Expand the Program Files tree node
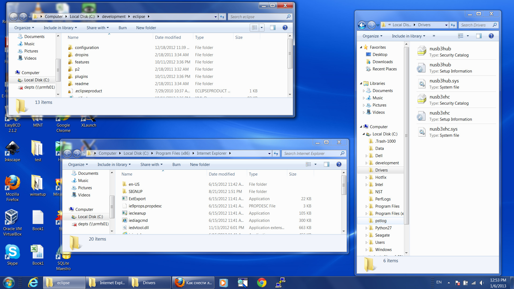The image size is (514, 289). pyautogui.click(x=366, y=206)
